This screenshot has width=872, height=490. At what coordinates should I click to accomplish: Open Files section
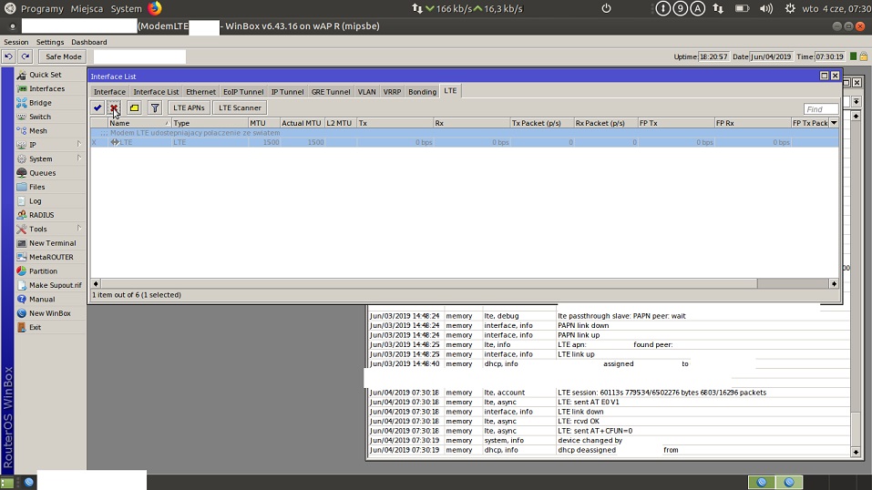click(x=36, y=187)
